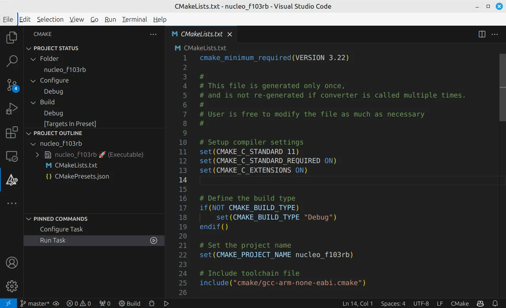The image size is (506, 308).
Task: Launch debugger bug icon in status bar
Action: pos(152,303)
